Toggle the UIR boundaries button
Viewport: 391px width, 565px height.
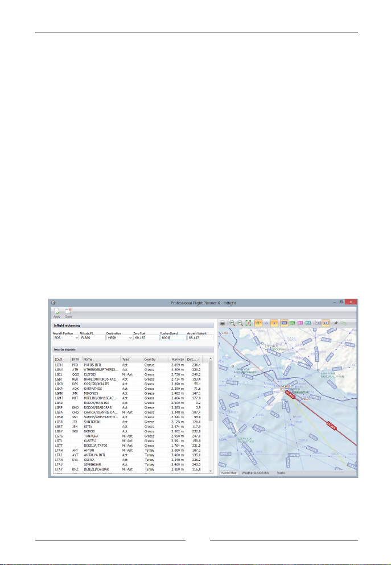pos(326,323)
